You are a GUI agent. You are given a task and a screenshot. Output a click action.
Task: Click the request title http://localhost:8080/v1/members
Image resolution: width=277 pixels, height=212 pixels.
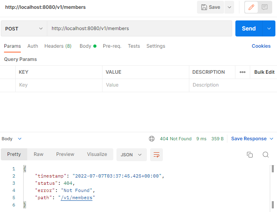(x=45, y=7)
